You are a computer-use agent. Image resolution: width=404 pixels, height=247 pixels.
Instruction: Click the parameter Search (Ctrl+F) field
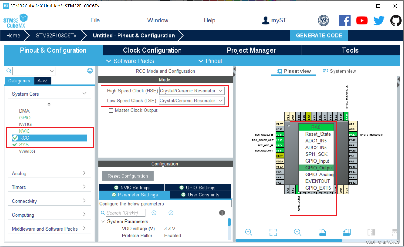[125, 213]
